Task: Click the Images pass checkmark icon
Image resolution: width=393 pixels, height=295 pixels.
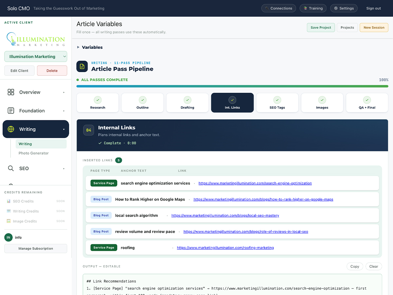Action: pos(322,100)
